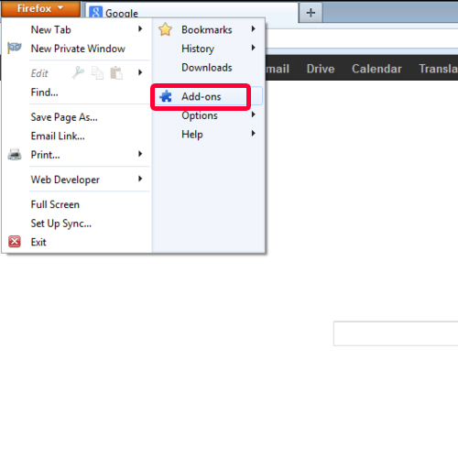This screenshot has height=458, width=458.
Task: Choose Save Page As...
Action: click(x=64, y=117)
